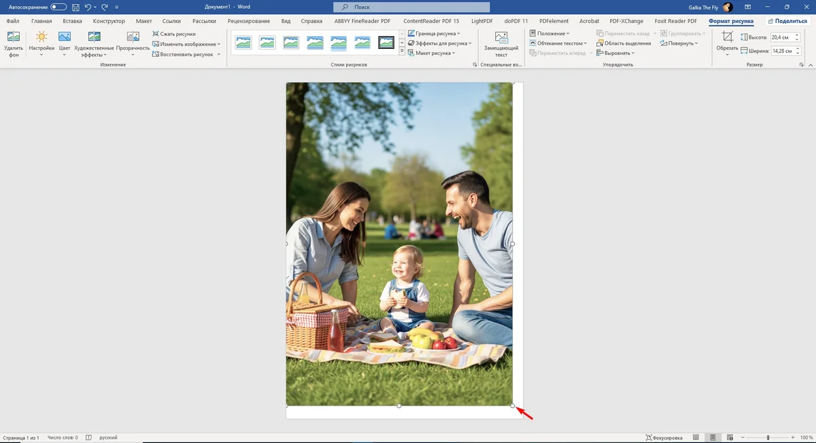Apply the first picture style thumbnail
816x443 pixels.
click(x=243, y=43)
